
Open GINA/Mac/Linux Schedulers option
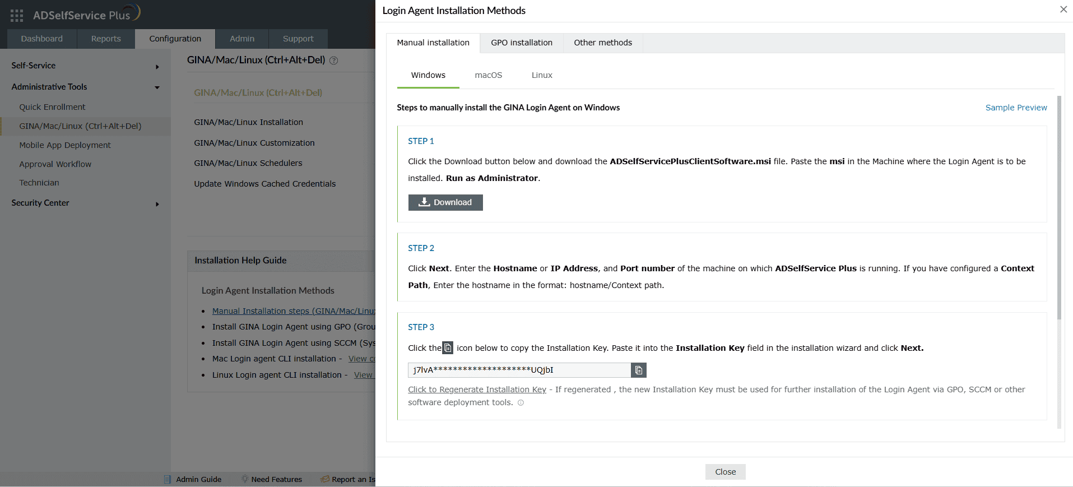(248, 163)
